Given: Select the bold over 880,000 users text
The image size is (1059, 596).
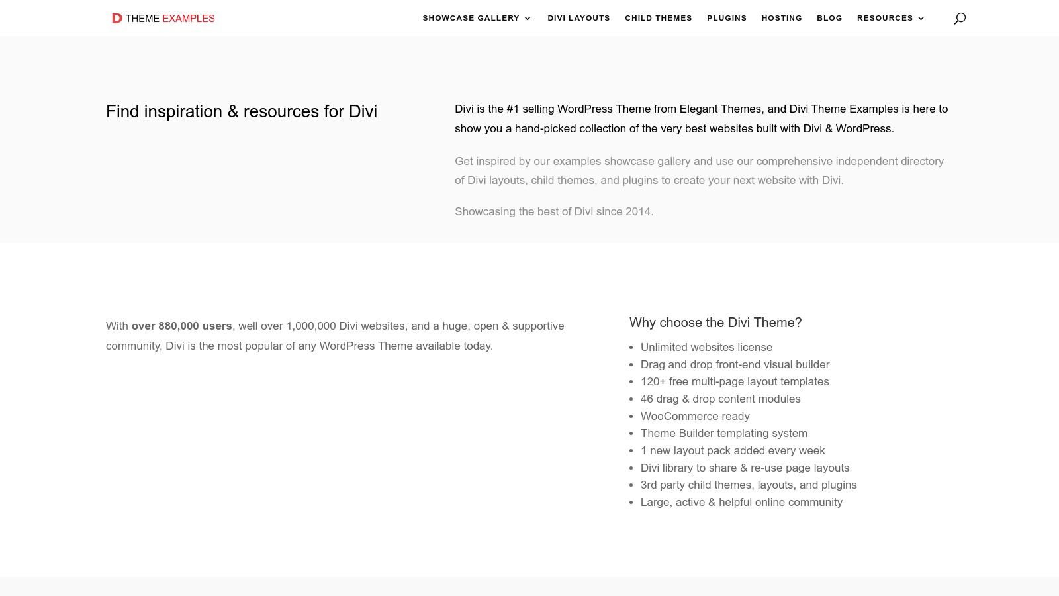Looking at the screenshot, I should click(x=182, y=326).
